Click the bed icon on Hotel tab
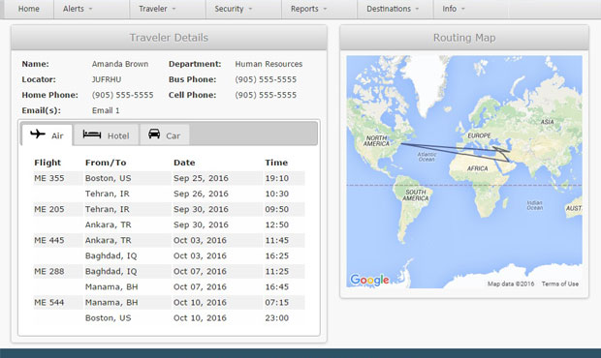The width and height of the screenshot is (601, 358). point(92,134)
